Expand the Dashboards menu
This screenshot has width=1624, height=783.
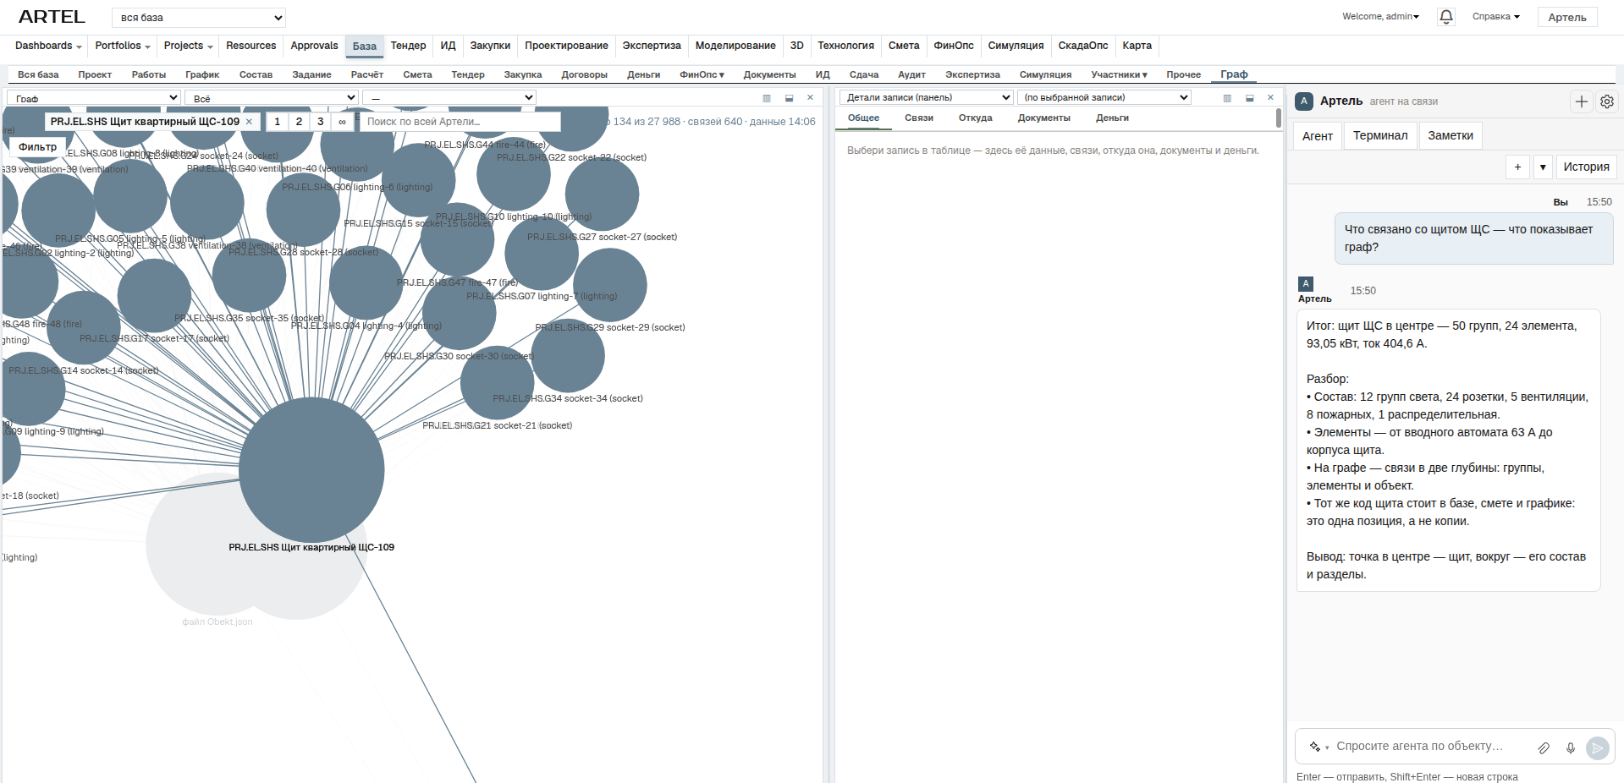point(48,46)
